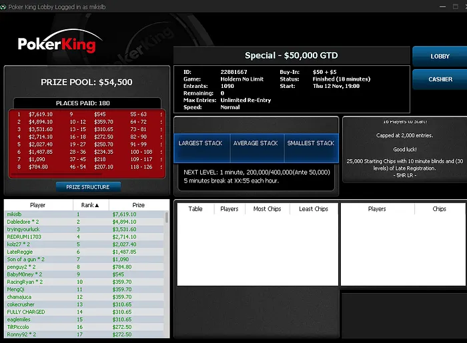Sort the player list by Player name
Viewport: 467px width, 343px height.
[38, 205]
